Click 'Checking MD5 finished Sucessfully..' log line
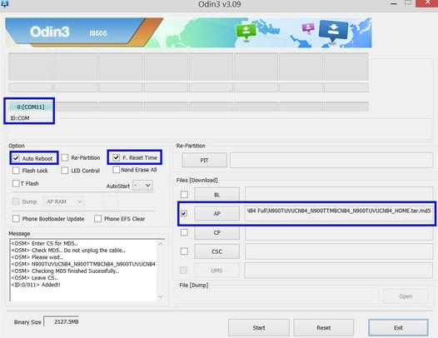Image resolution: width=438 pixels, height=338 pixels. coord(65,271)
